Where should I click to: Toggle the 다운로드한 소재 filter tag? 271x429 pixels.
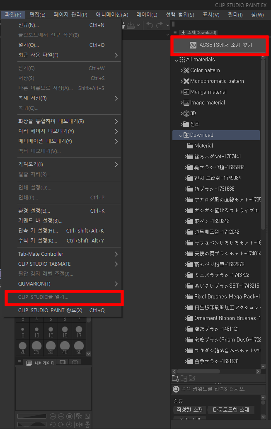tap(231, 410)
